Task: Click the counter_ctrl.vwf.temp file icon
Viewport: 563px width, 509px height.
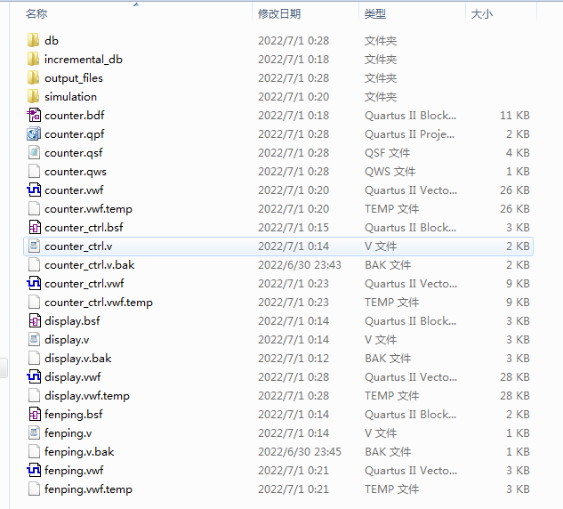Action: point(34,302)
